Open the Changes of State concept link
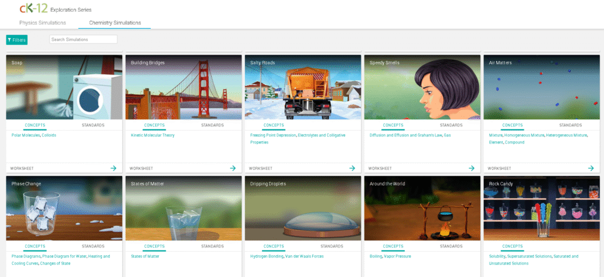The image size is (604, 277). click(55, 263)
